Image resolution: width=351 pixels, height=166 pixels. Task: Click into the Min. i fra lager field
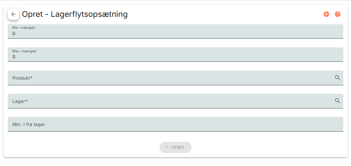pos(175,124)
